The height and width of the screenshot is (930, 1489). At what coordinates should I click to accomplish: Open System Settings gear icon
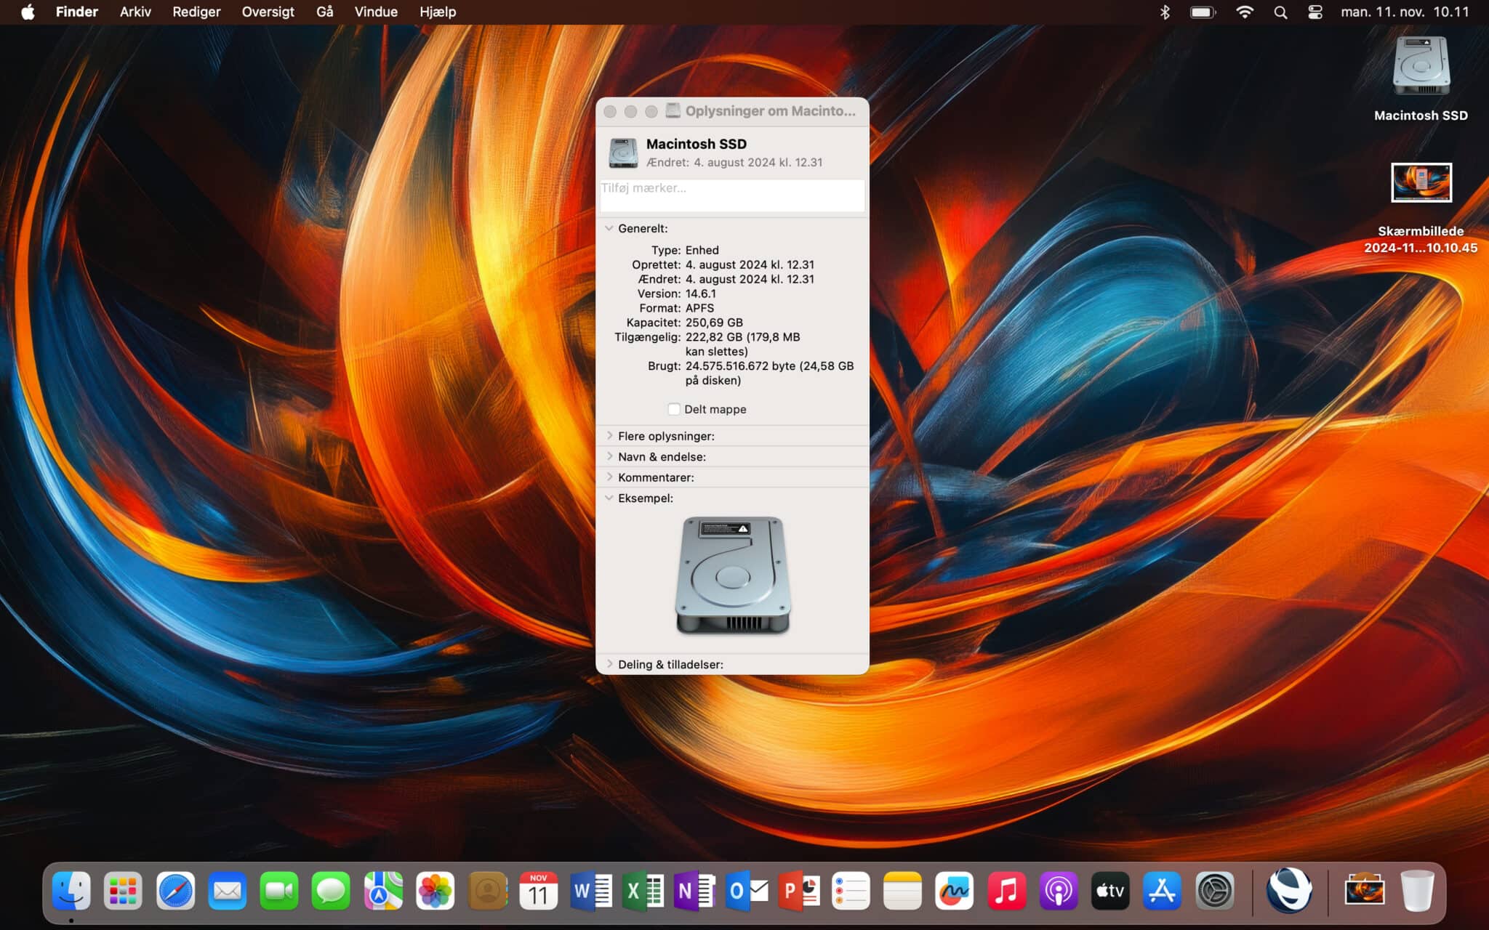[1214, 891]
